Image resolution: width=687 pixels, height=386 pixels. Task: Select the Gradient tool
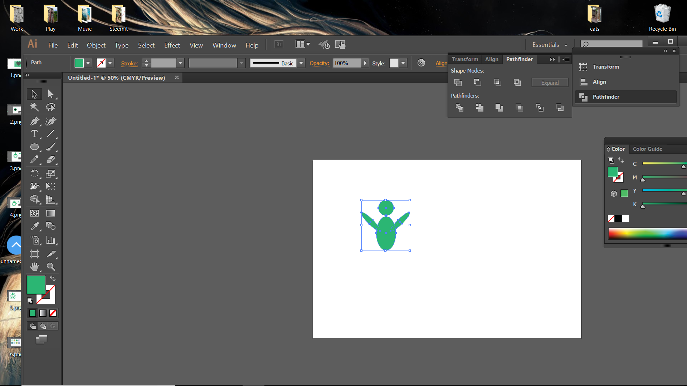click(50, 213)
